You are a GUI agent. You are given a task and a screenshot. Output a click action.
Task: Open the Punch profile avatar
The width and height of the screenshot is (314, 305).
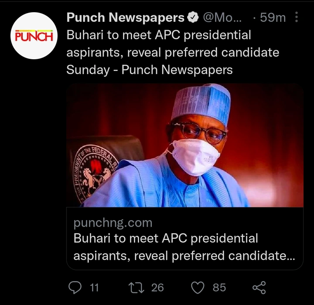click(x=34, y=35)
